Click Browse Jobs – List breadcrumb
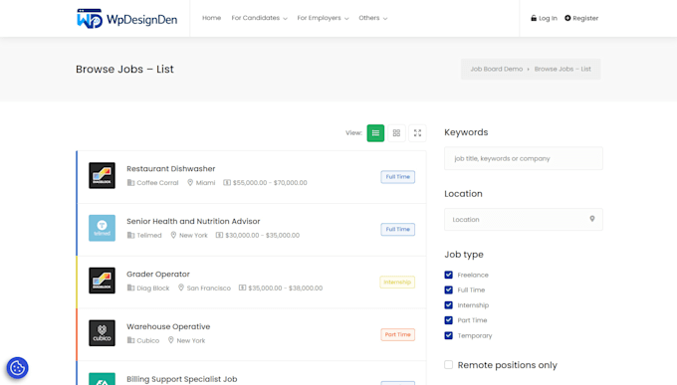The width and height of the screenshot is (677, 385). point(563,69)
